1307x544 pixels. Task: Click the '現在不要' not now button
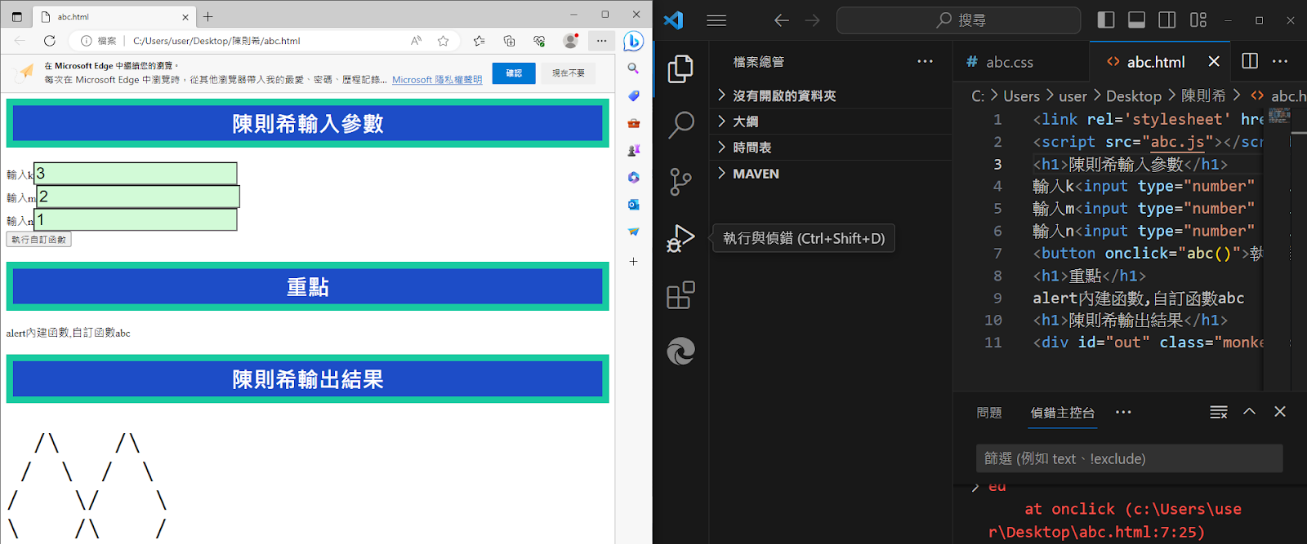tap(569, 73)
